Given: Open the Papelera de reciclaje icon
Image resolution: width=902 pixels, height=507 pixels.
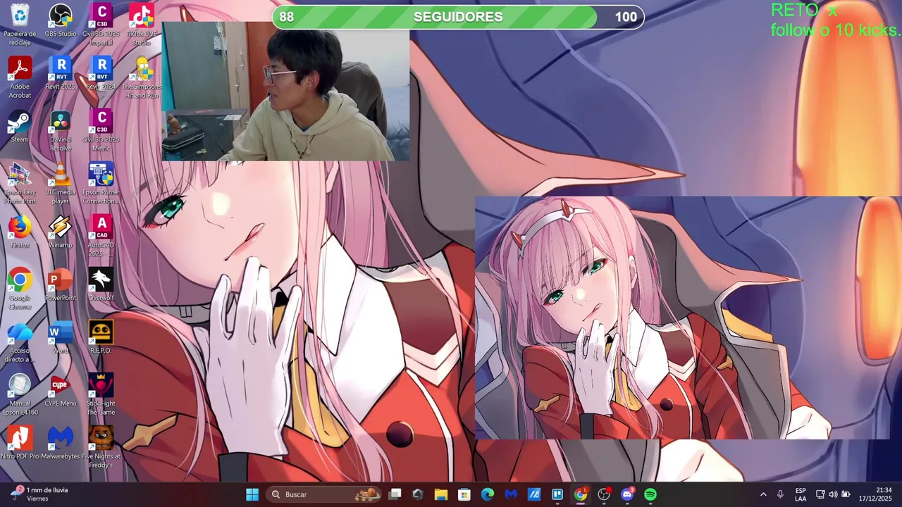Looking at the screenshot, I should [x=20, y=24].
